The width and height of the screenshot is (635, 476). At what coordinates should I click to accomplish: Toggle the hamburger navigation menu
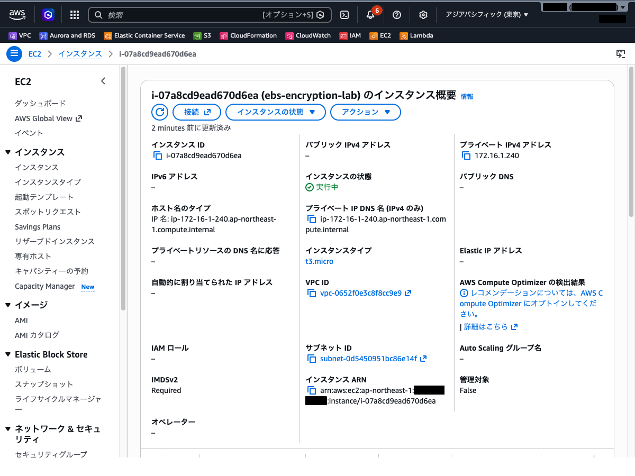pyautogui.click(x=14, y=54)
